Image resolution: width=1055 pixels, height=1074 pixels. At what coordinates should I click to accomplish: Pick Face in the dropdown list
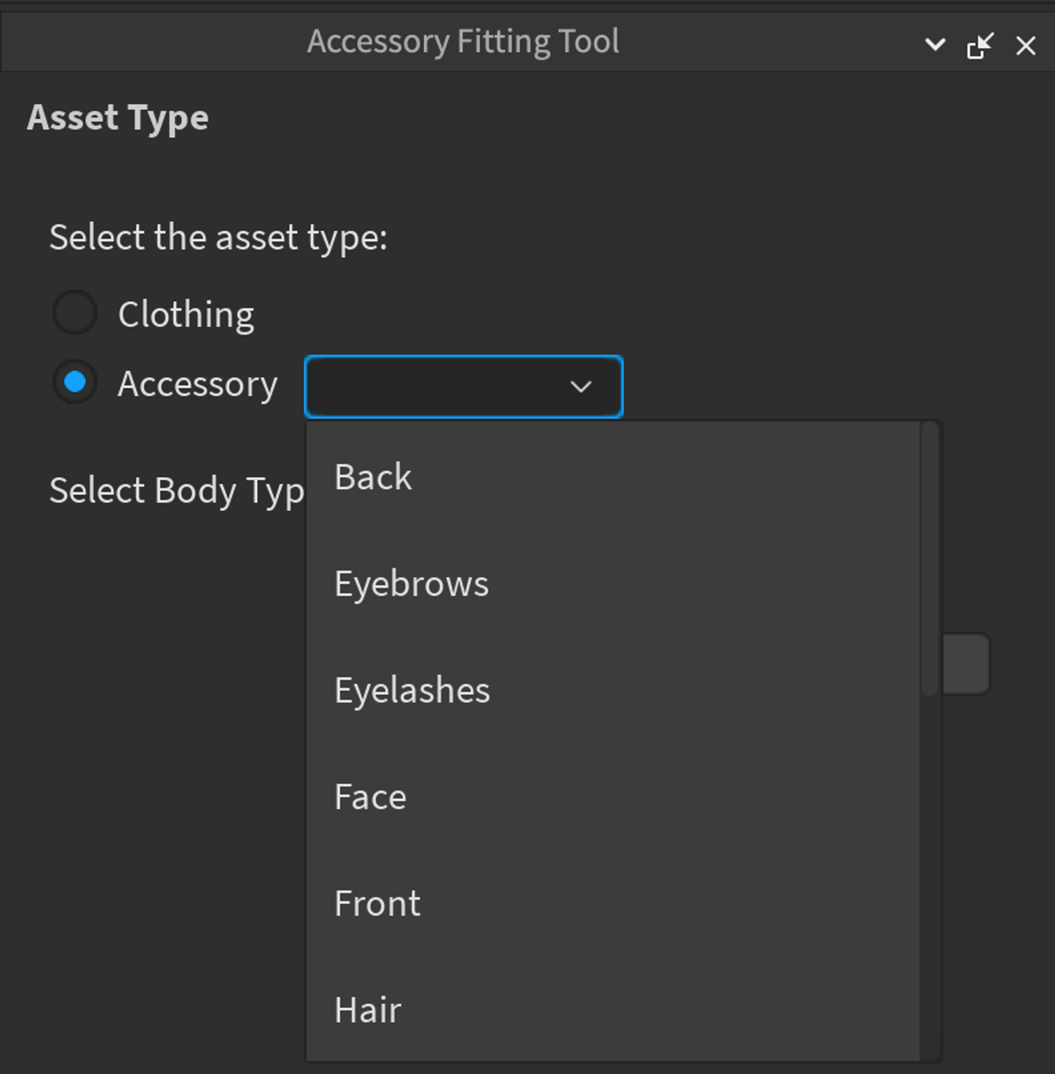(x=613, y=797)
